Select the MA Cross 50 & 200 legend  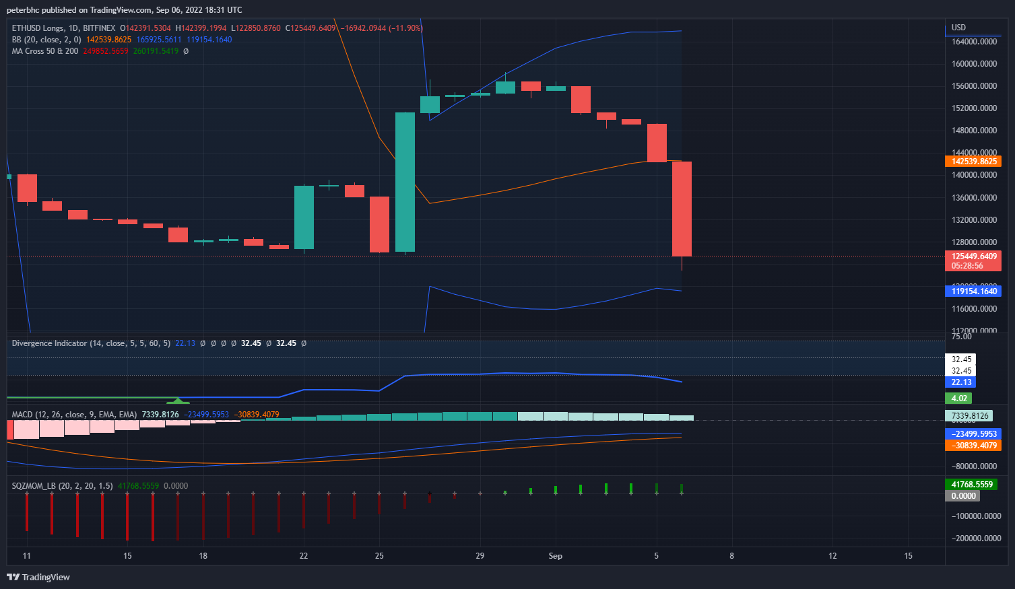coord(45,51)
